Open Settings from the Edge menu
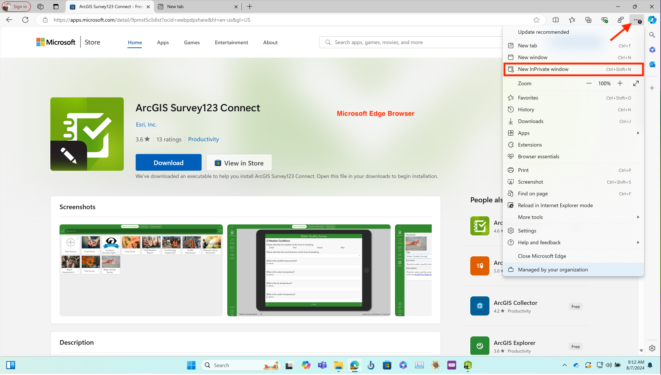Image resolution: width=661 pixels, height=375 pixels. 527,231
